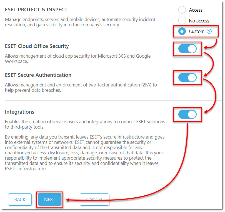
Task: Return to previous step with BACK
Action: 20,200
